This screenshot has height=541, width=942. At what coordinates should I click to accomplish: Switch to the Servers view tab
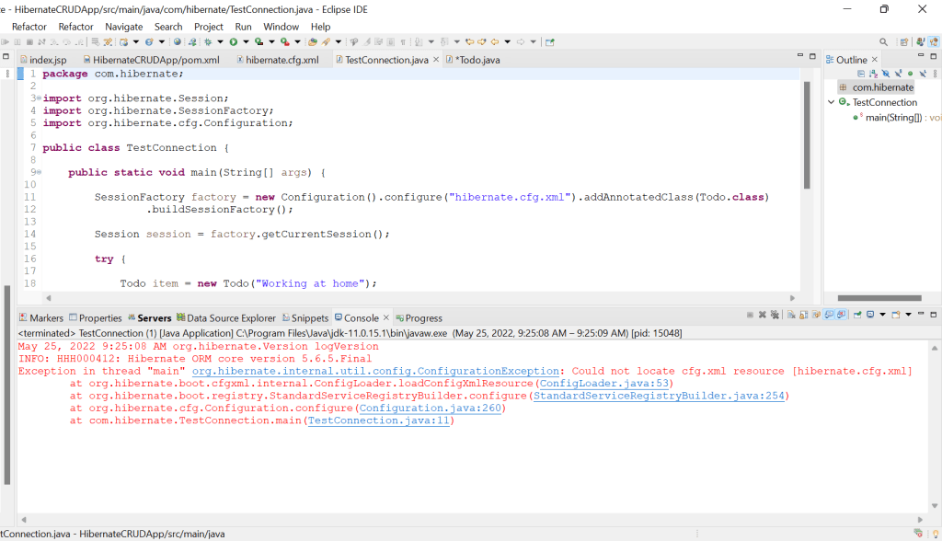(149, 318)
